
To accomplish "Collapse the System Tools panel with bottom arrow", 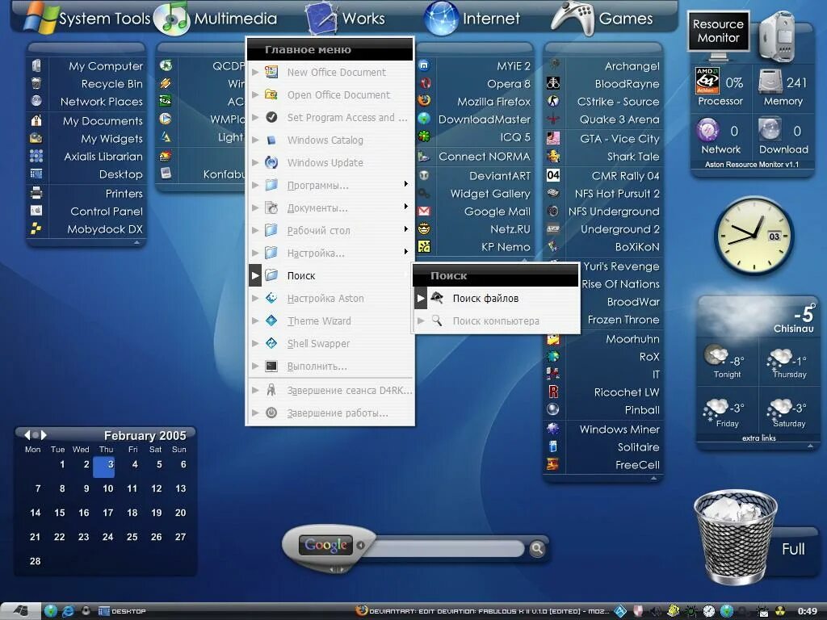I will pyautogui.click(x=137, y=242).
